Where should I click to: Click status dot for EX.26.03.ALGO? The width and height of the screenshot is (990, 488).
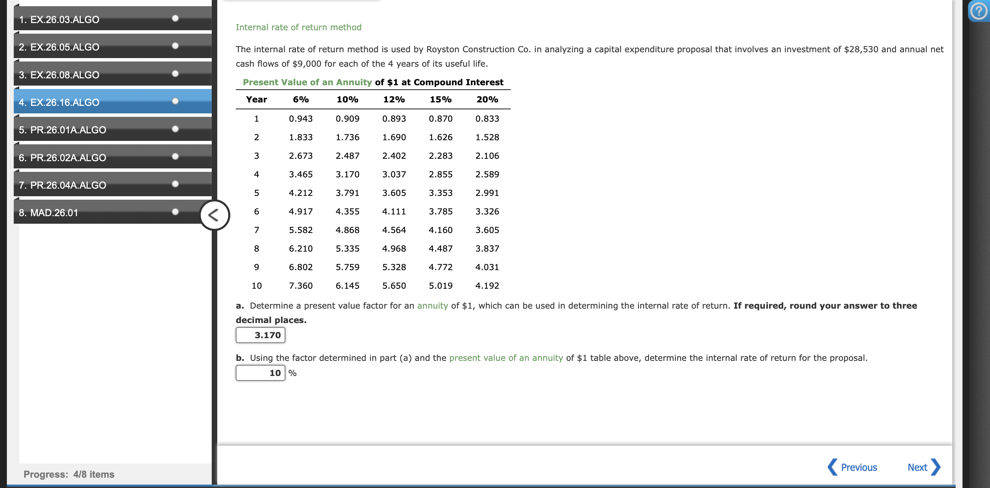[175, 19]
